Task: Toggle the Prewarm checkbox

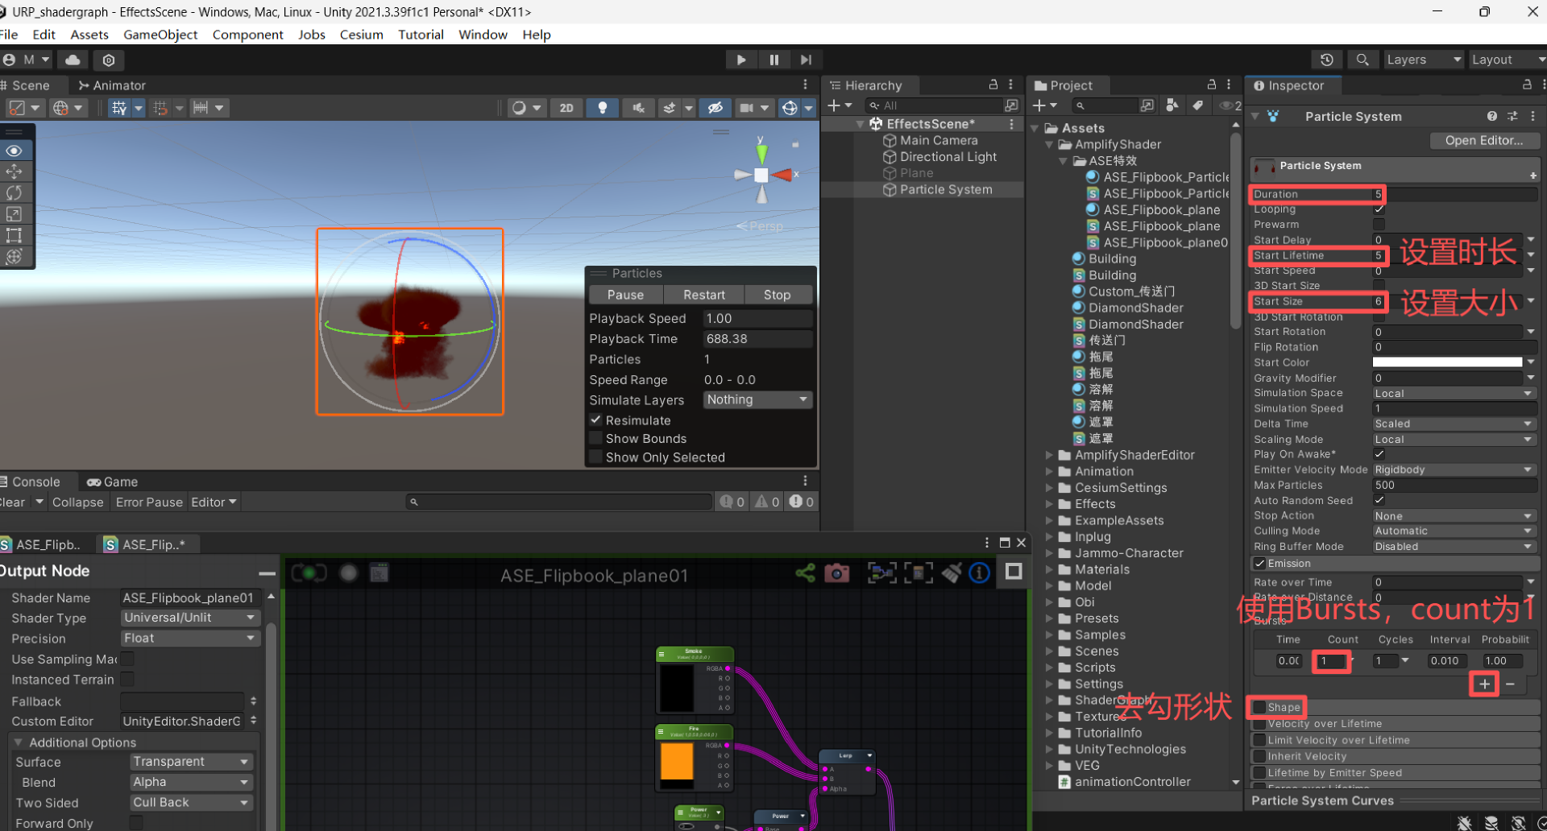Action: 1379,225
